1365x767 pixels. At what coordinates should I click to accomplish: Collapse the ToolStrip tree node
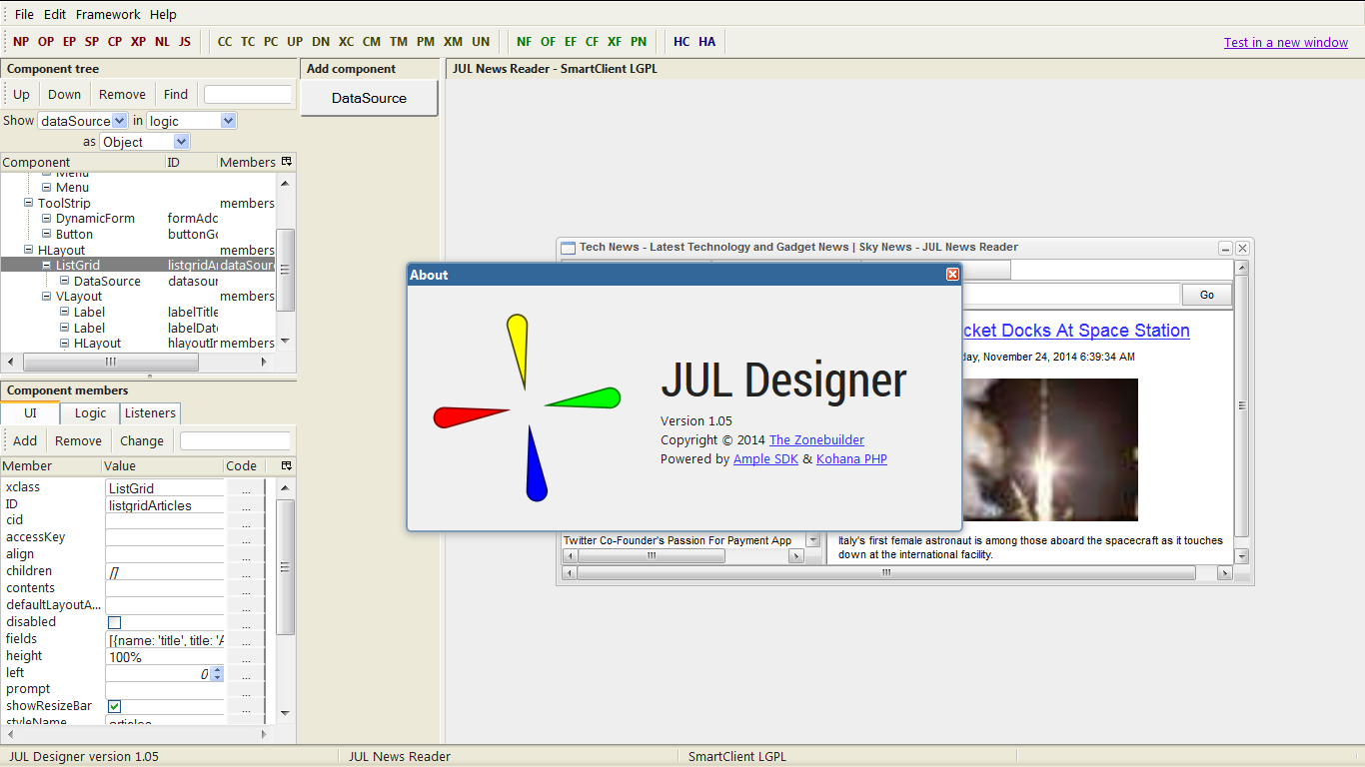click(29, 203)
